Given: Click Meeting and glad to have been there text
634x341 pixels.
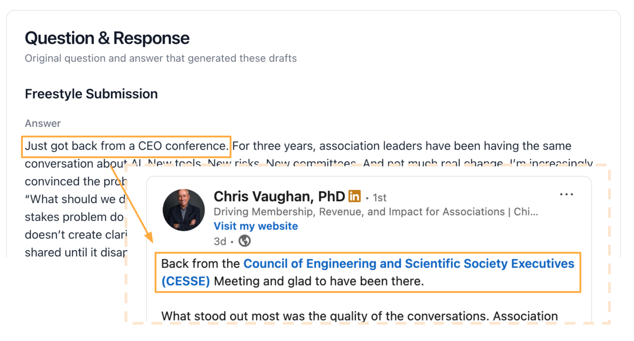Looking at the screenshot, I should (x=319, y=281).
